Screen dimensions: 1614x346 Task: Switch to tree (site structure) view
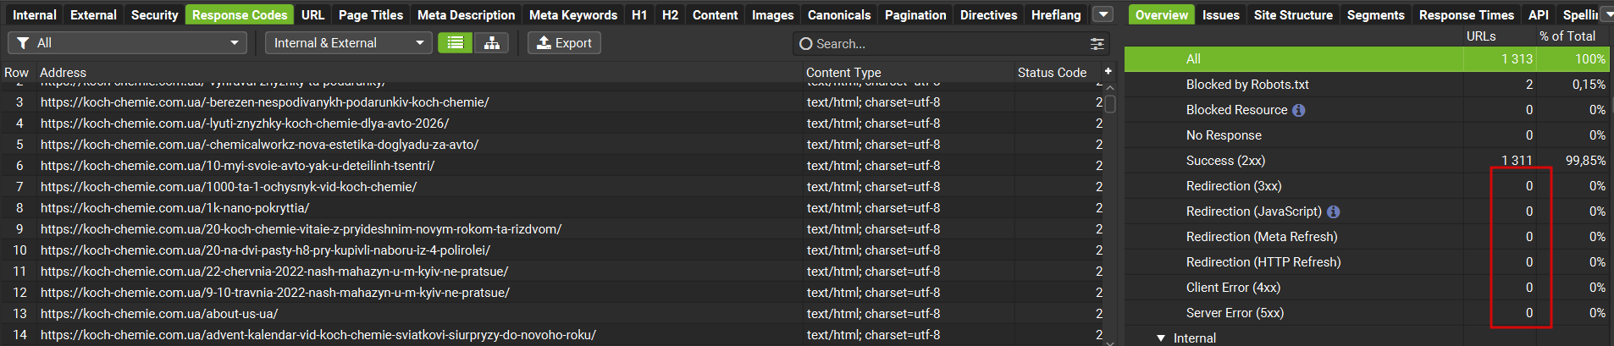tap(491, 43)
